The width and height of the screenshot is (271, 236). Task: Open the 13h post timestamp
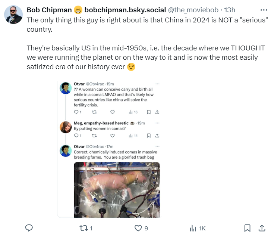[x=229, y=10]
